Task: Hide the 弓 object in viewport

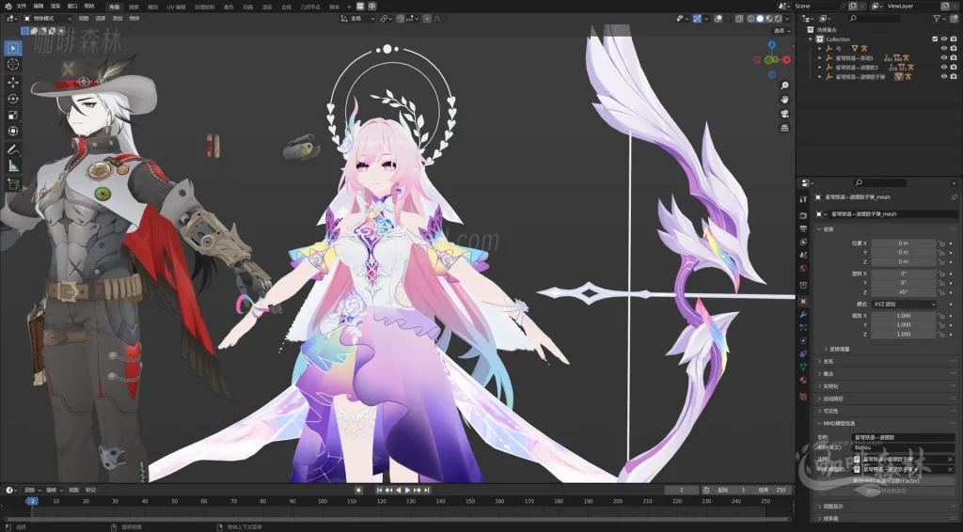Action: click(944, 49)
